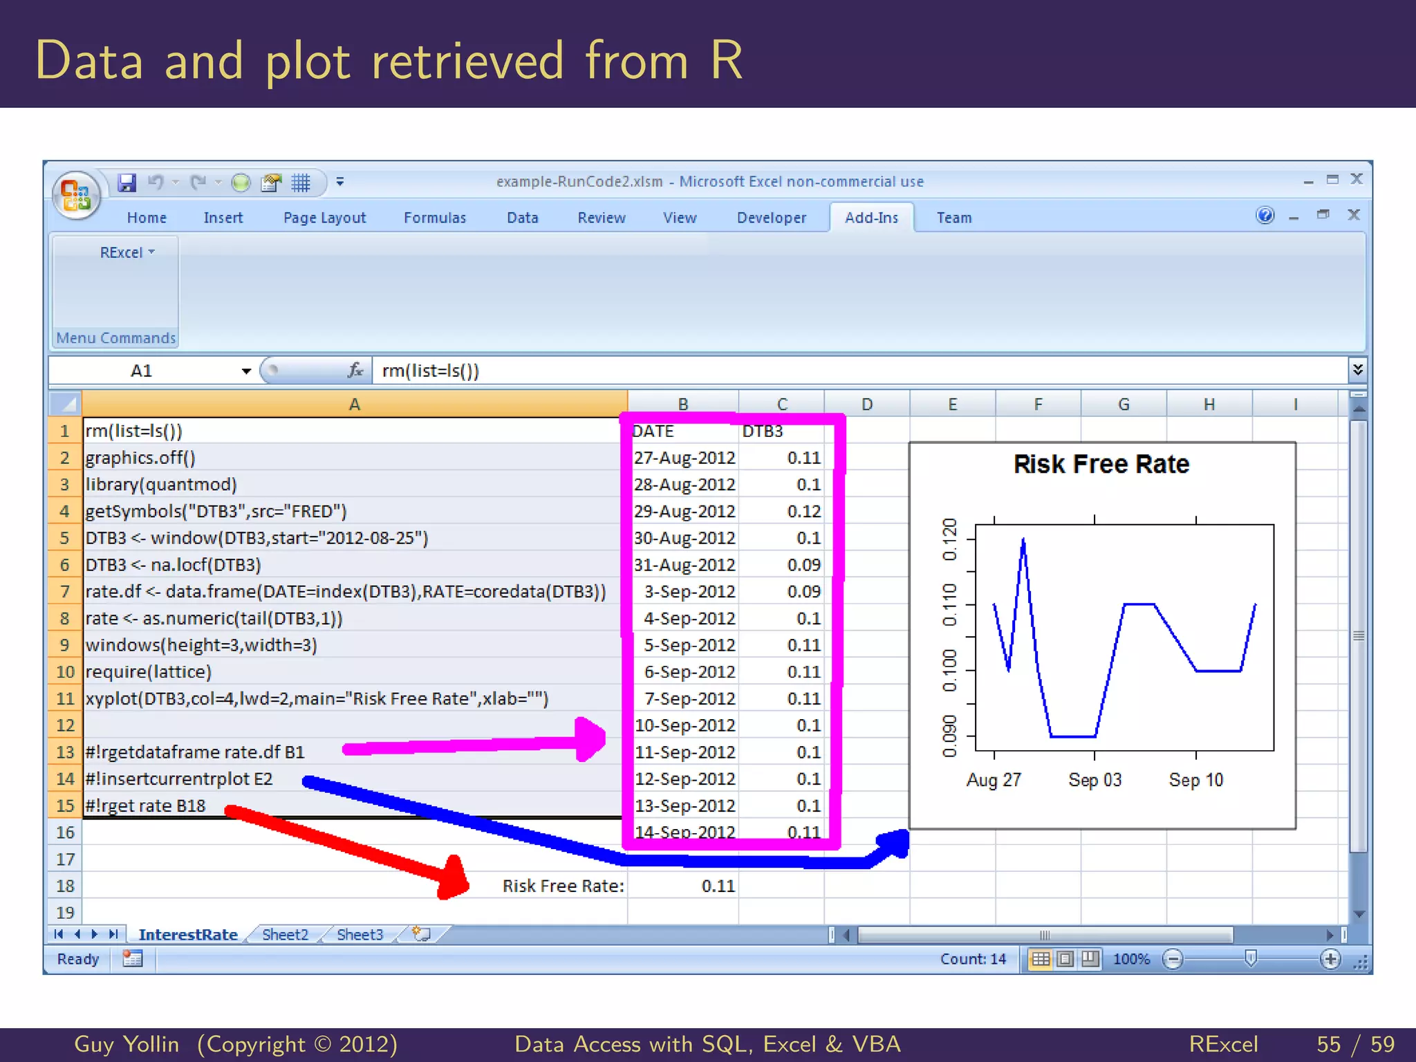Insert a new worksheet tab icon
The width and height of the screenshot is (1416, 1062).
pyautogui.click(x=422, y=935)
